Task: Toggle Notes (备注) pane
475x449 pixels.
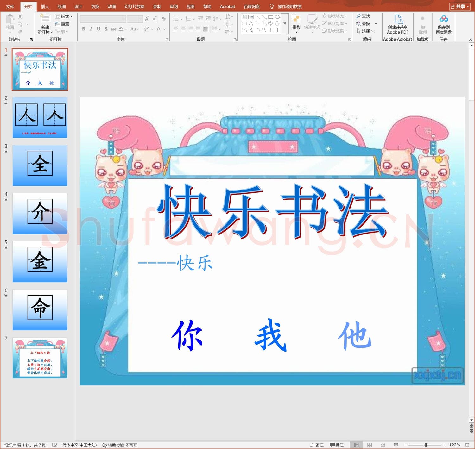Action: pos(317,445)
